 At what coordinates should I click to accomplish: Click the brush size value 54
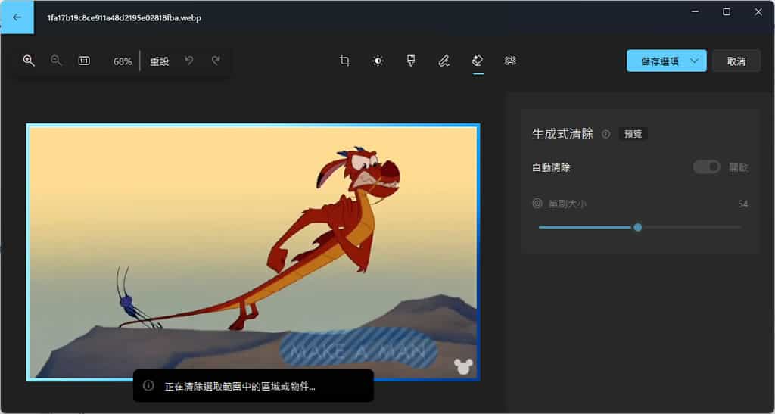pos(742,204)
